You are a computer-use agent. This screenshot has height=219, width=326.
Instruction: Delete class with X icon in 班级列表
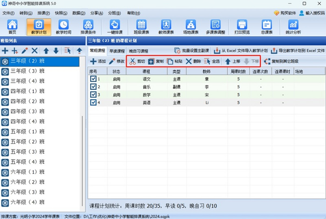point(35,50)
